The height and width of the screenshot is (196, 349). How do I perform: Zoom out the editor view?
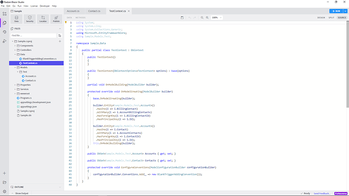point(202,18)
